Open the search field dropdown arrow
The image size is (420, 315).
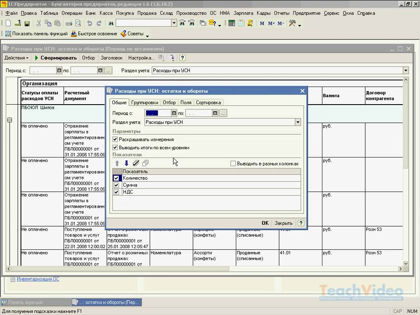(x=174, y=23)
